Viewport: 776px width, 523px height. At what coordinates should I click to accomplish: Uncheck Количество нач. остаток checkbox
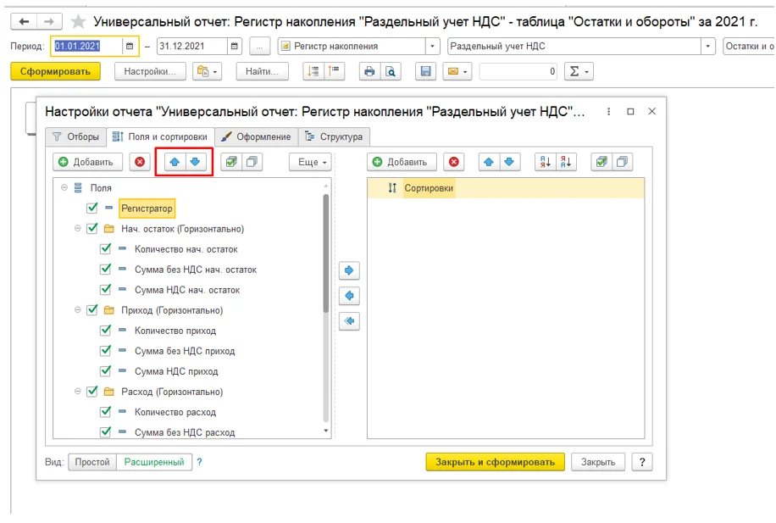click(x=105, y=248)
